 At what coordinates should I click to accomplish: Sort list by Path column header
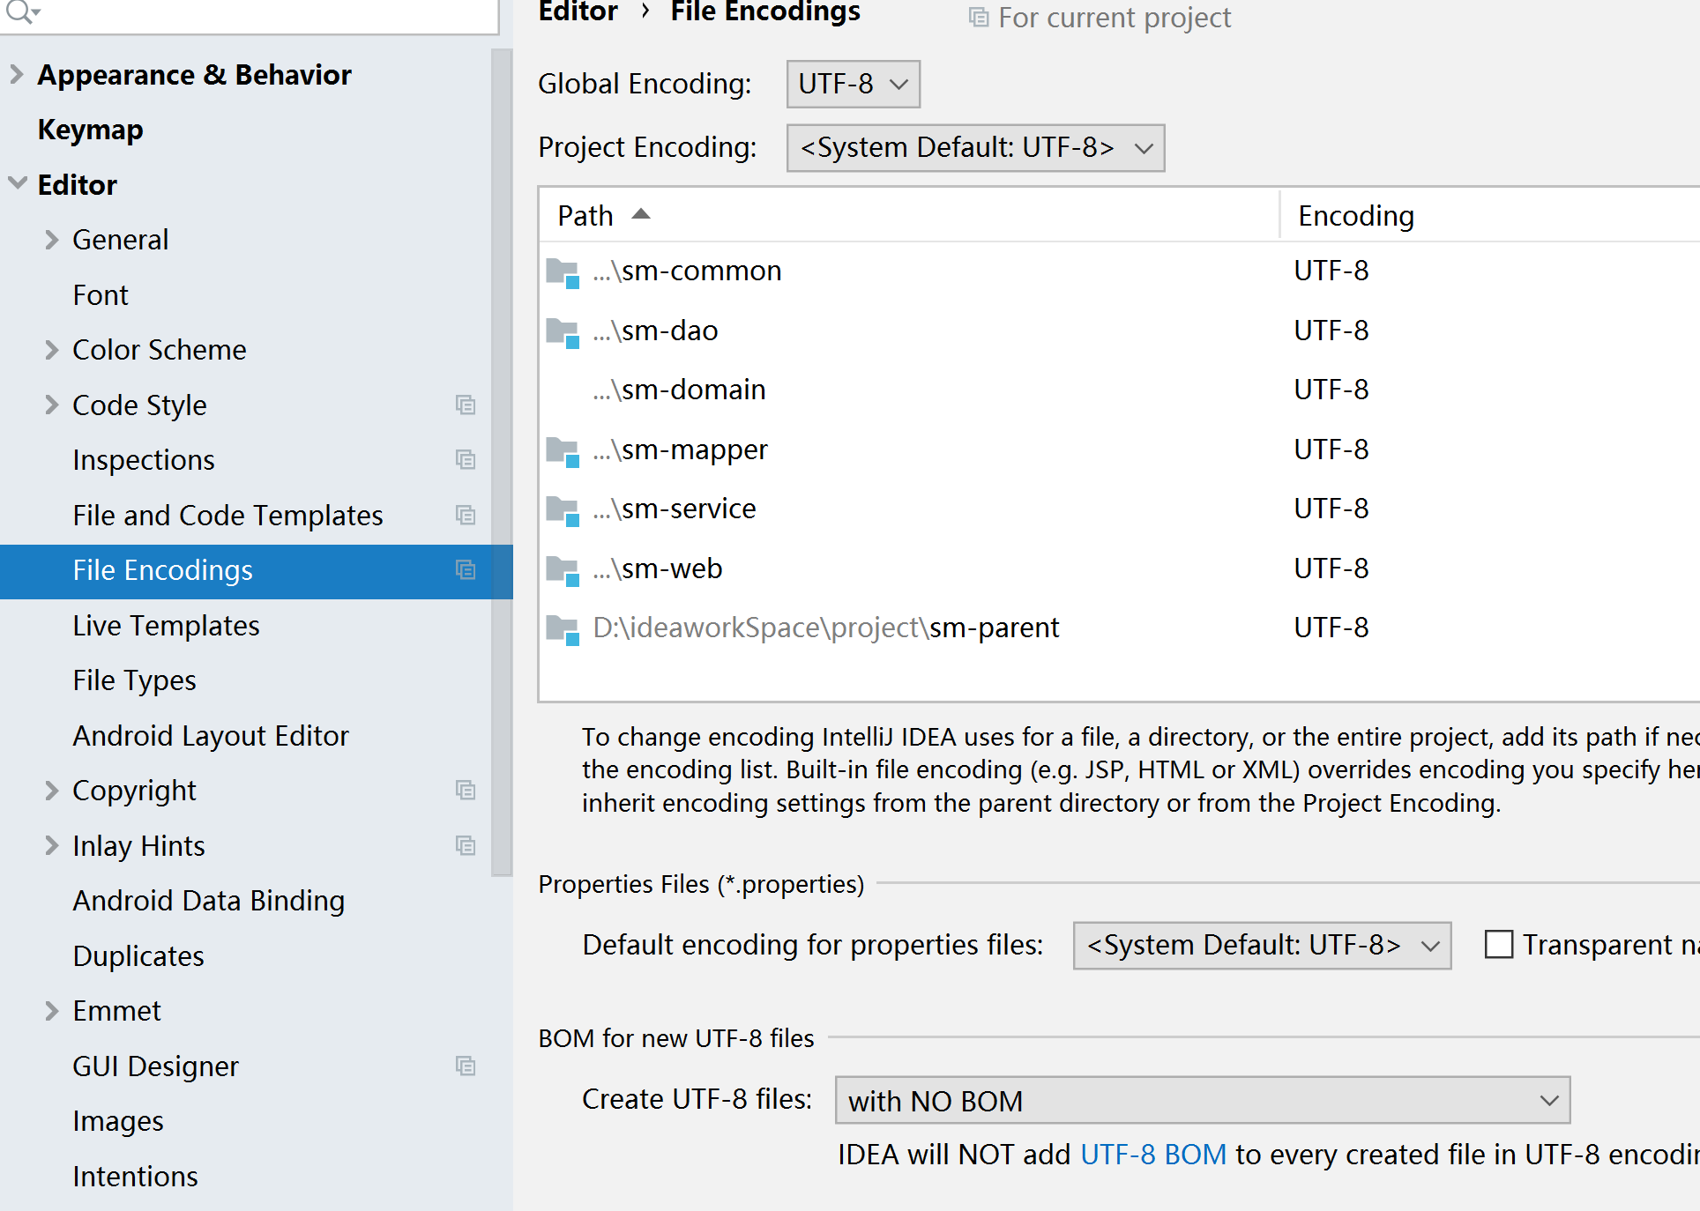pos(585,216)
